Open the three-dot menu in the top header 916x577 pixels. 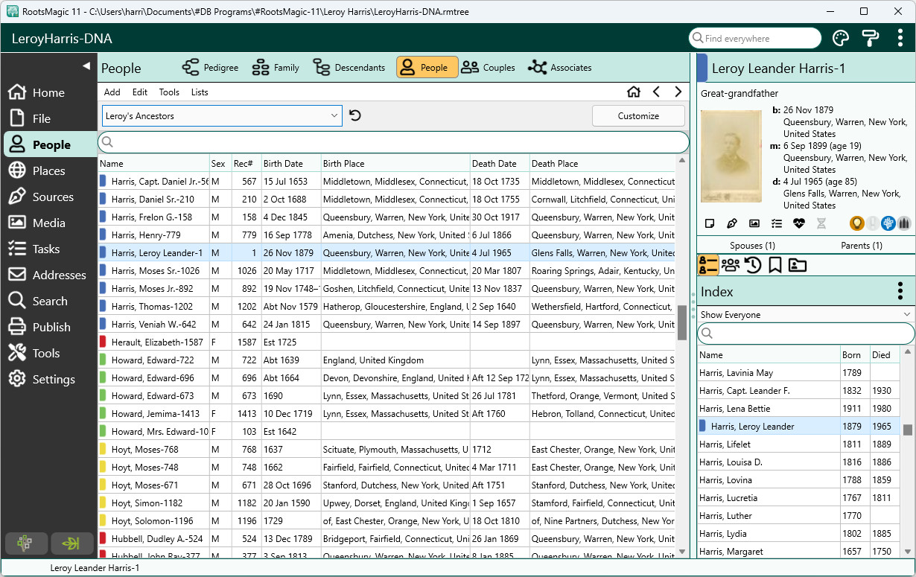pos(900,38)
